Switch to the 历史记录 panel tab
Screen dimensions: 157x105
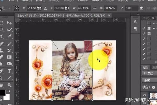(x=148, y=18)
